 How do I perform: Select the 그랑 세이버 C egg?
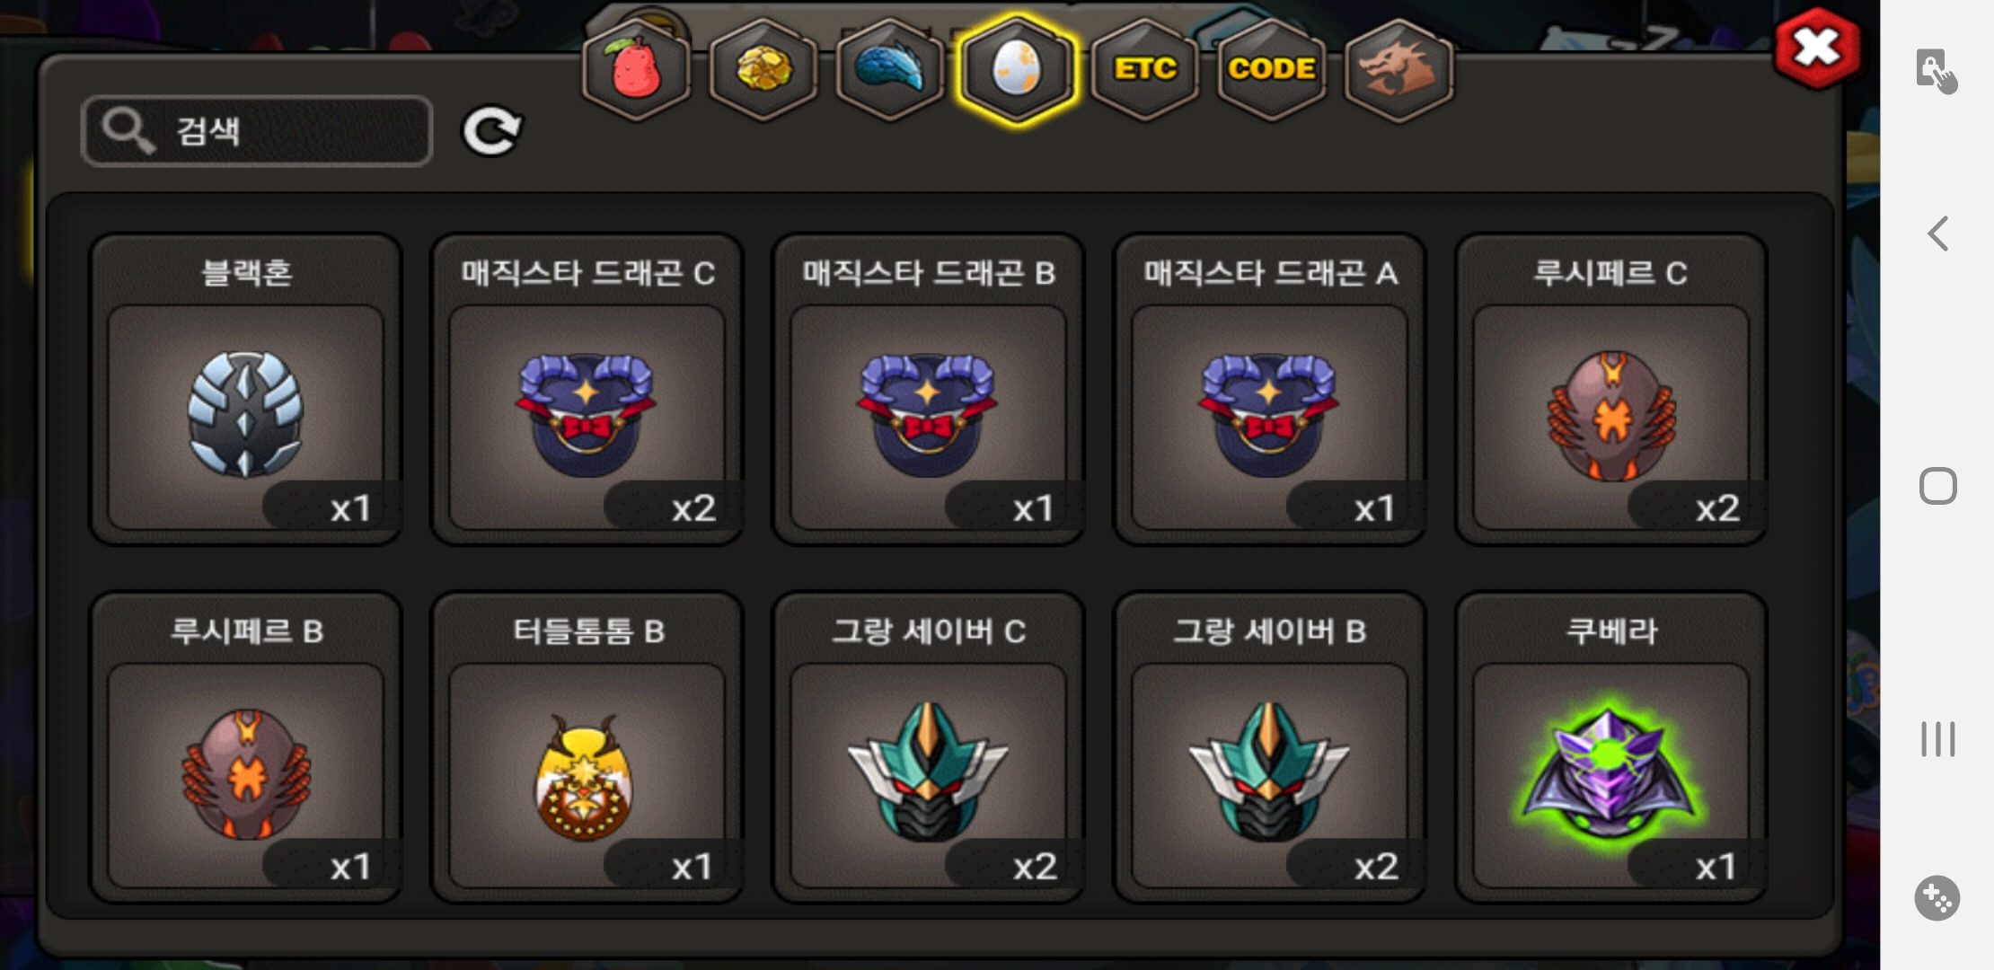pos(928,747)
